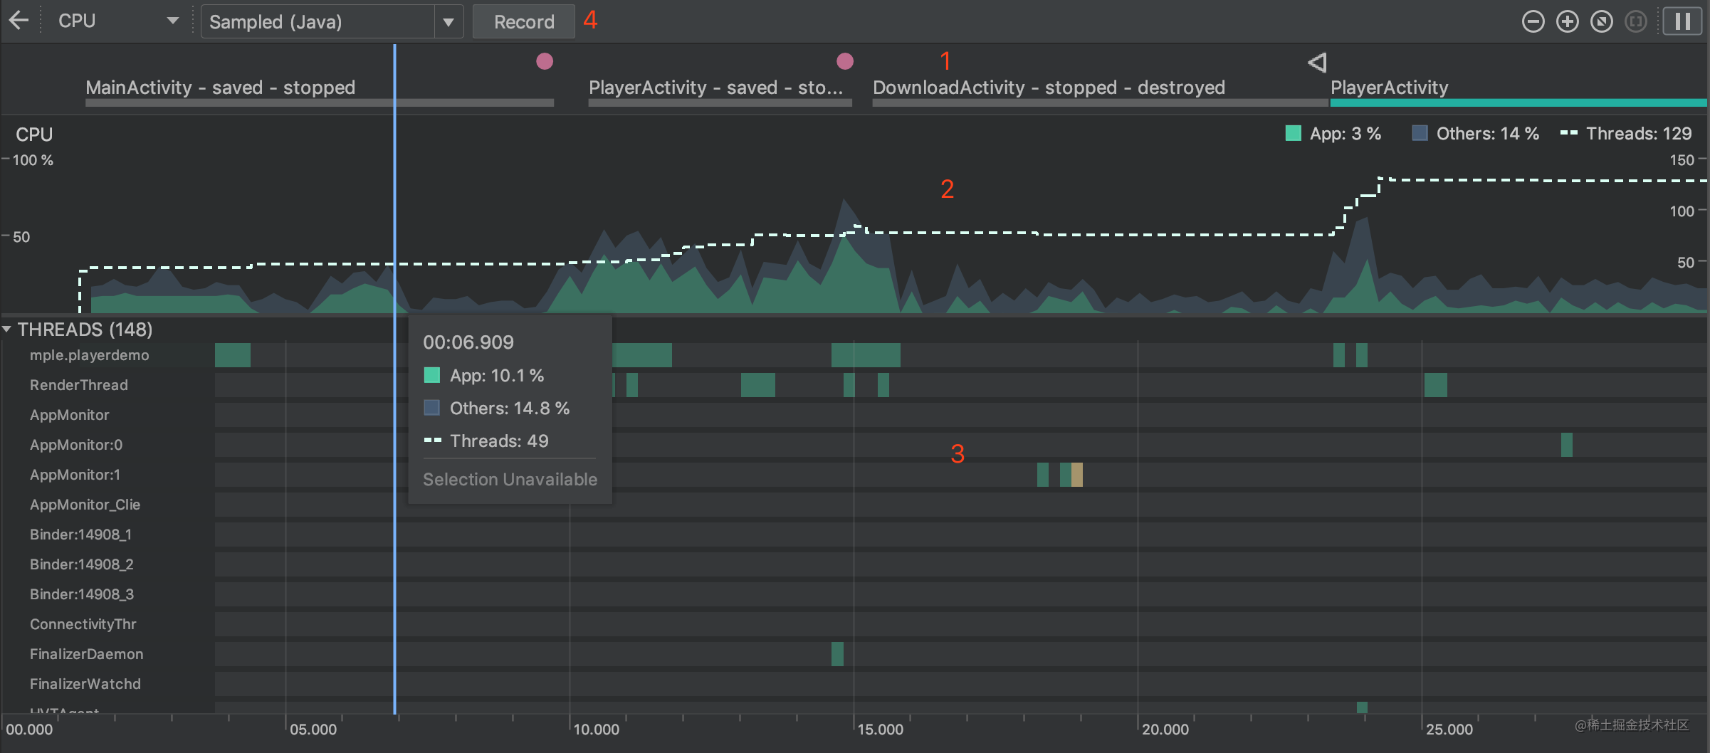Screen dimensions: 1710x753
Task: Open the Sampled (Java) configuration dropdown
Action: (x=332, y=21)
